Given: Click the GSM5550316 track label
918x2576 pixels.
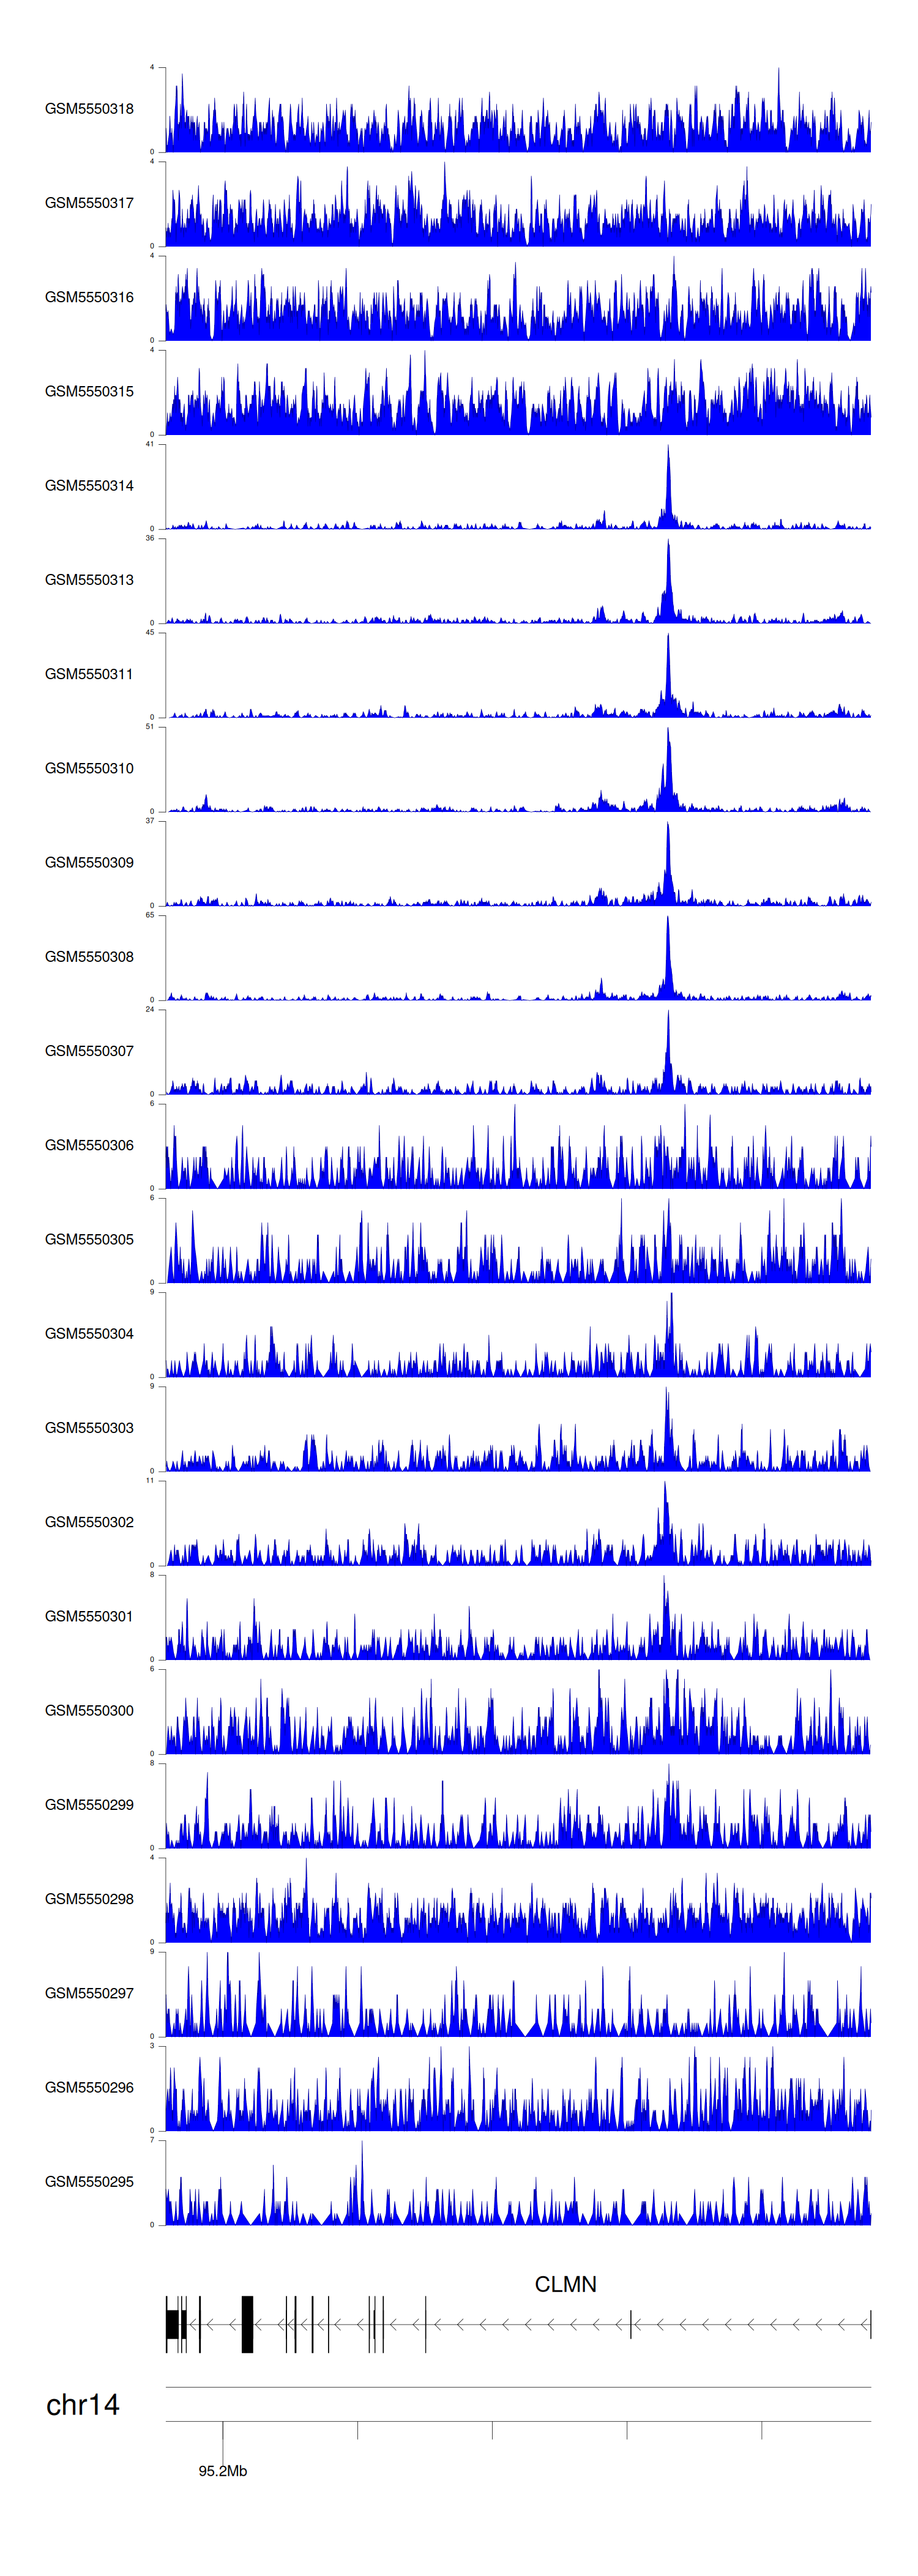Looking at the screenshot, I should [89, 297].
